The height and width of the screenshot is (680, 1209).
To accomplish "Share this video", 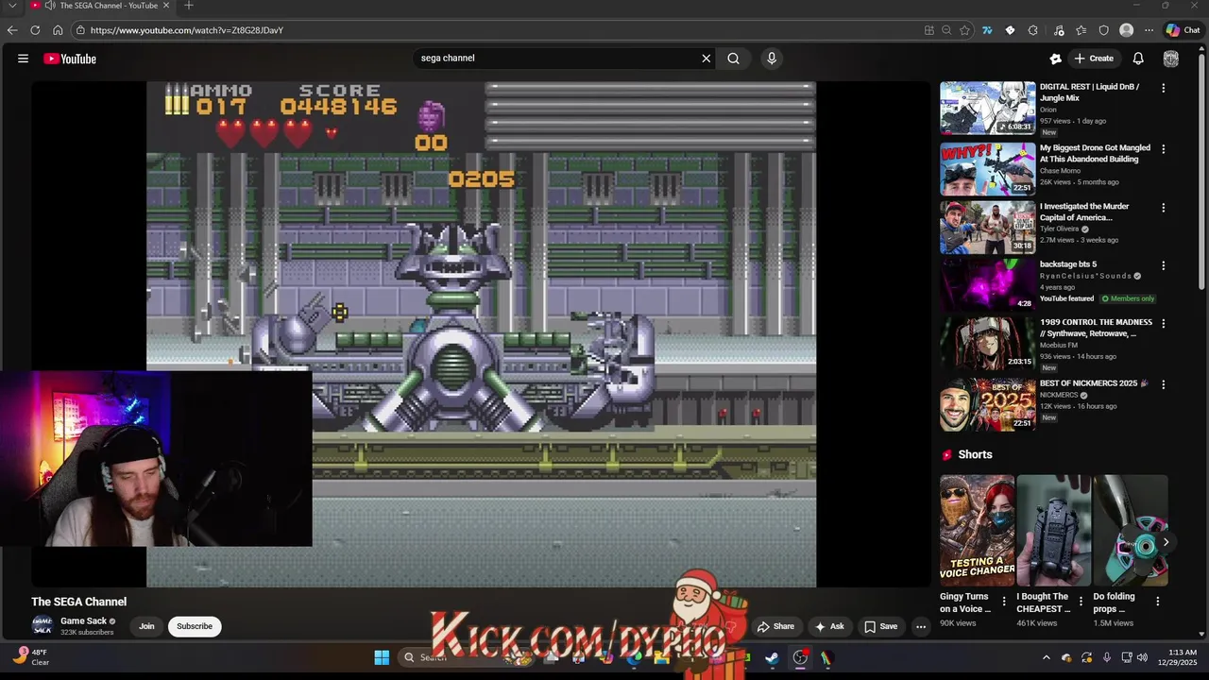I will coord(775,626).
